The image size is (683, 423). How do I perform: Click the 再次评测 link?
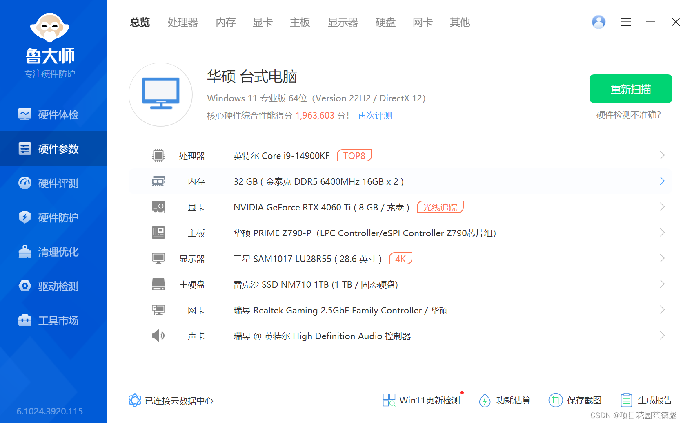coord(375,116)
